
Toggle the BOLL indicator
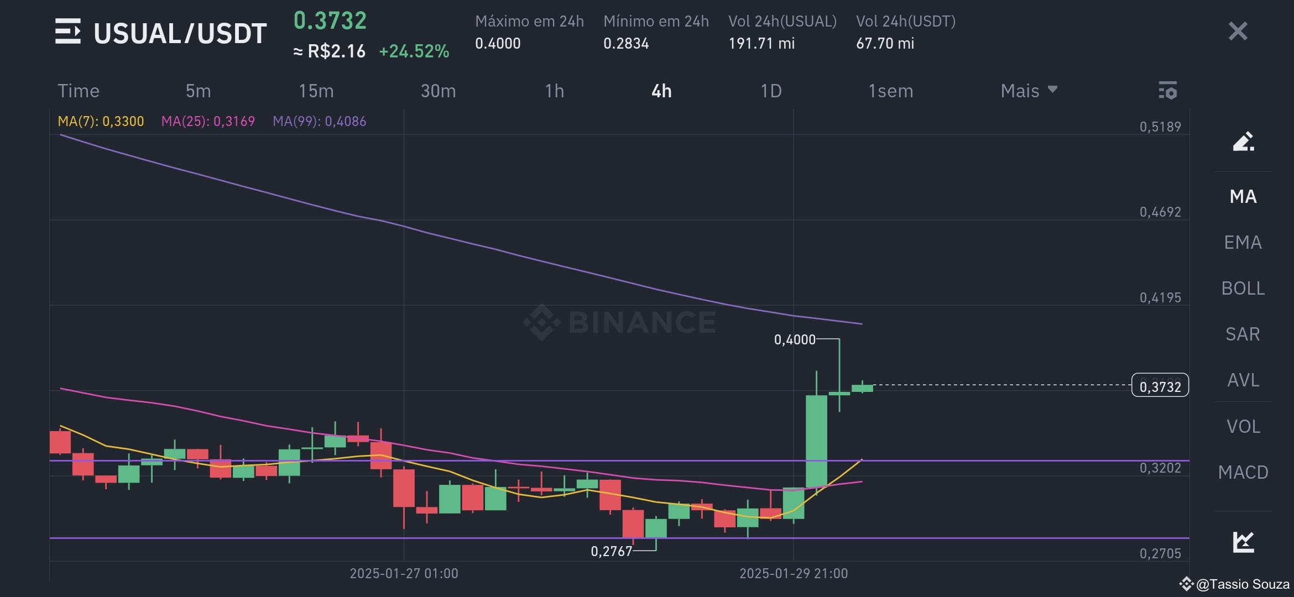click(x=1243, y=288)
